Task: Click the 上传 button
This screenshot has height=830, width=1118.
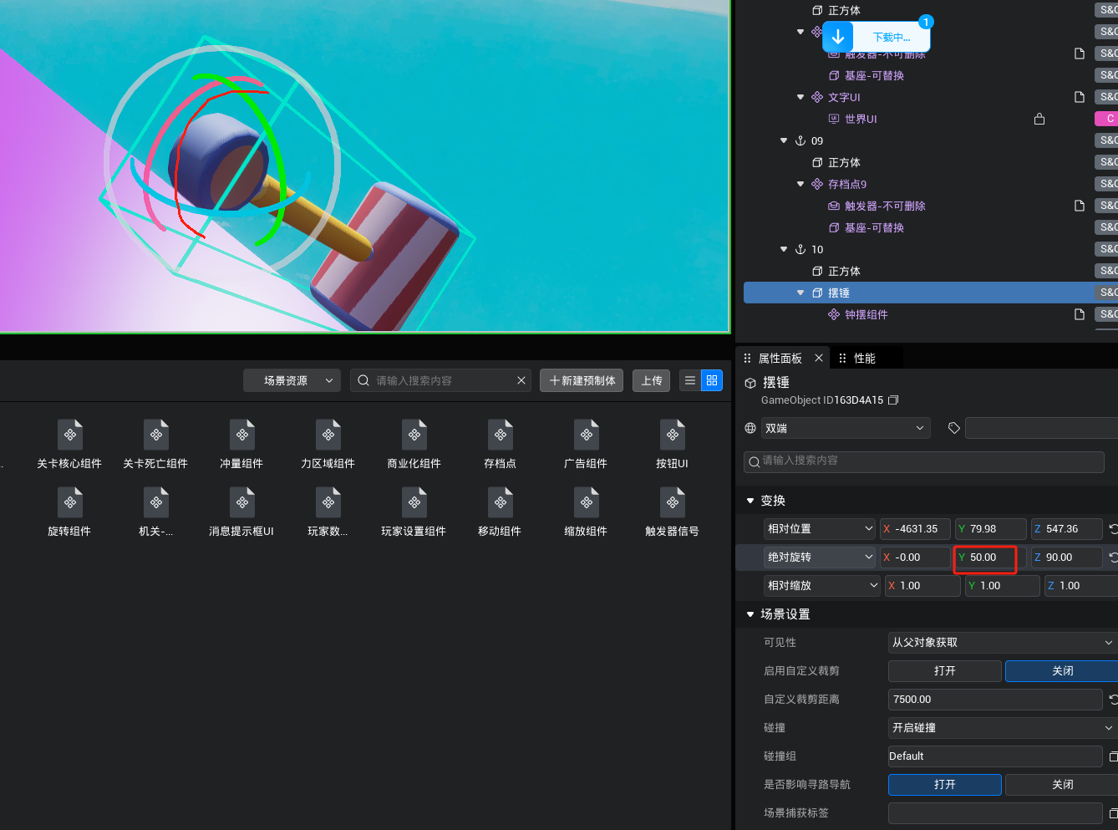Action: coord(651,380)
